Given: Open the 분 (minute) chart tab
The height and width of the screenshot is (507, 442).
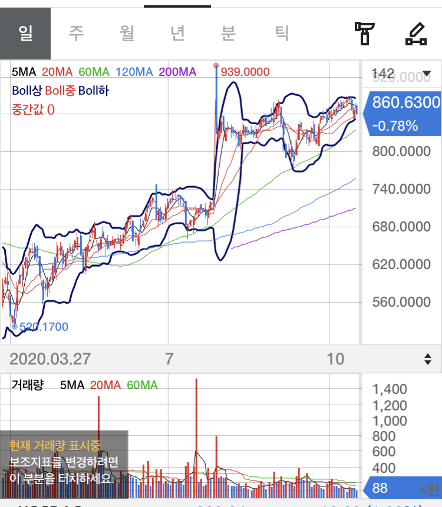Looking at the screenshot, I should coord(228,33).
